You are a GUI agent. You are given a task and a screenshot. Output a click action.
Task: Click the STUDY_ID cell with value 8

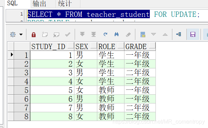(52, 116)
